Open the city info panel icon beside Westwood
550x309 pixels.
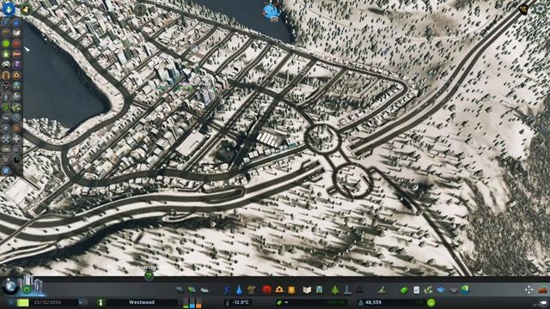tap(101, 302)
